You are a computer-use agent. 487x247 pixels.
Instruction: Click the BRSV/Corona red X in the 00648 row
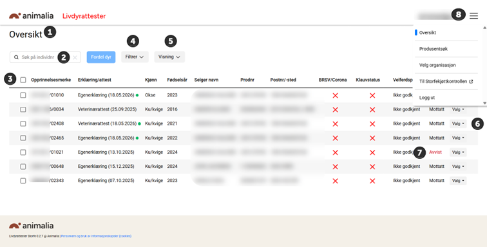(335, 167)
